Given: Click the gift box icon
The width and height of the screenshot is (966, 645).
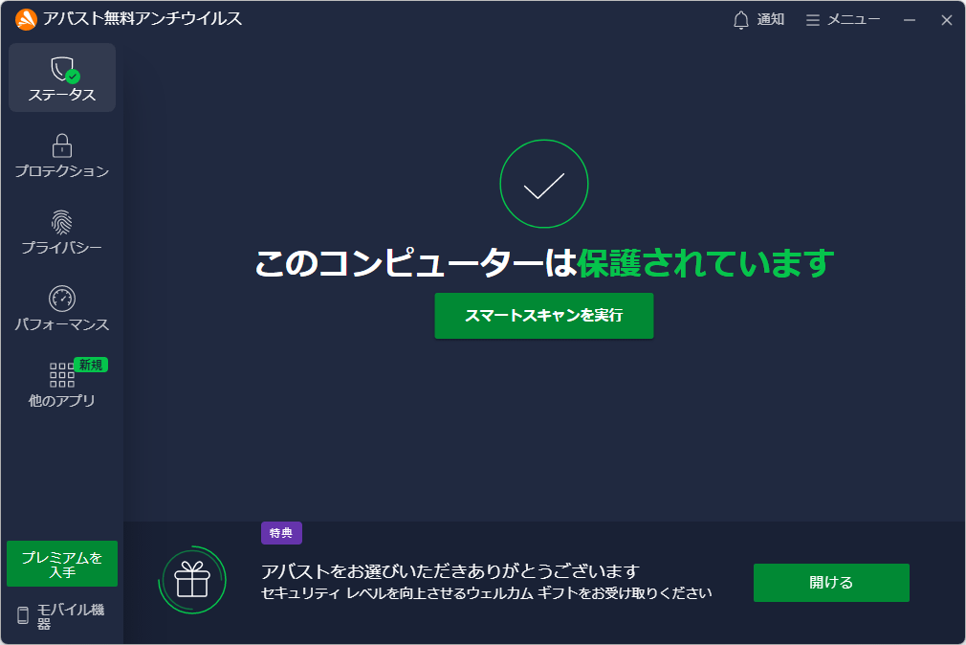Looking at the screenshot, I should click(x=192, y=580).
